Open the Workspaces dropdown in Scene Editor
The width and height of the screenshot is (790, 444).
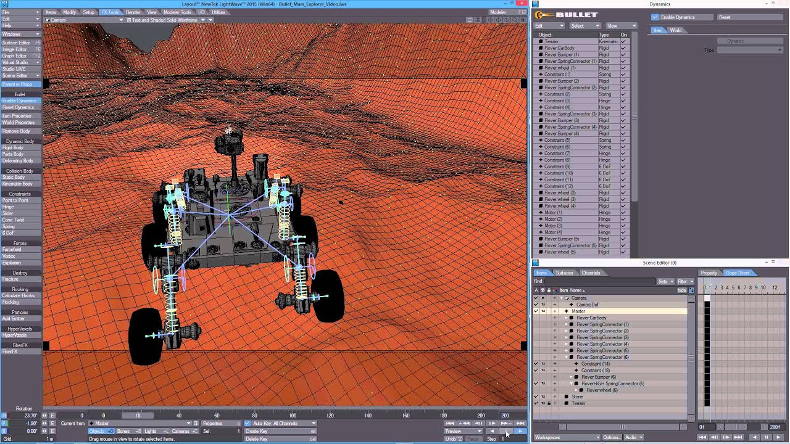pos(567,437)
